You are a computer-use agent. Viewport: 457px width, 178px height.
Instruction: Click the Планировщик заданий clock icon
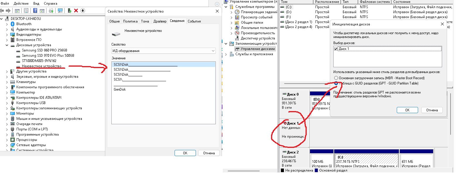tap(237, 12)
